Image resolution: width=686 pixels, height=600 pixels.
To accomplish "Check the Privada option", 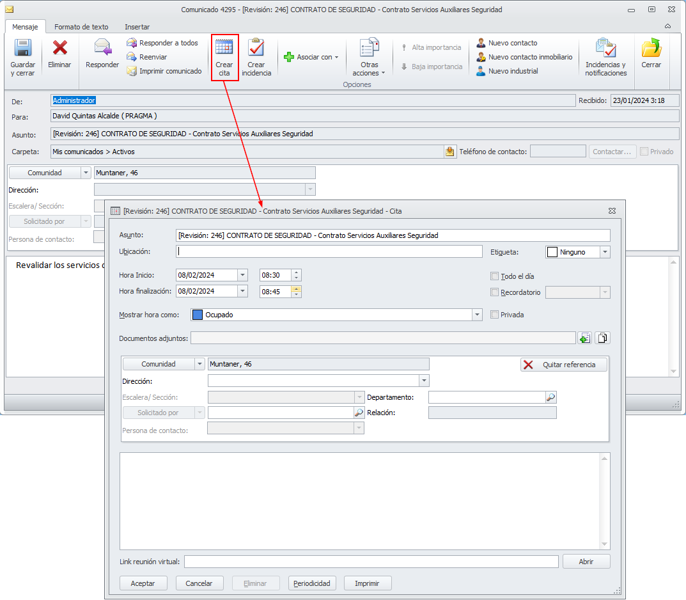I will tap(494, 315).
